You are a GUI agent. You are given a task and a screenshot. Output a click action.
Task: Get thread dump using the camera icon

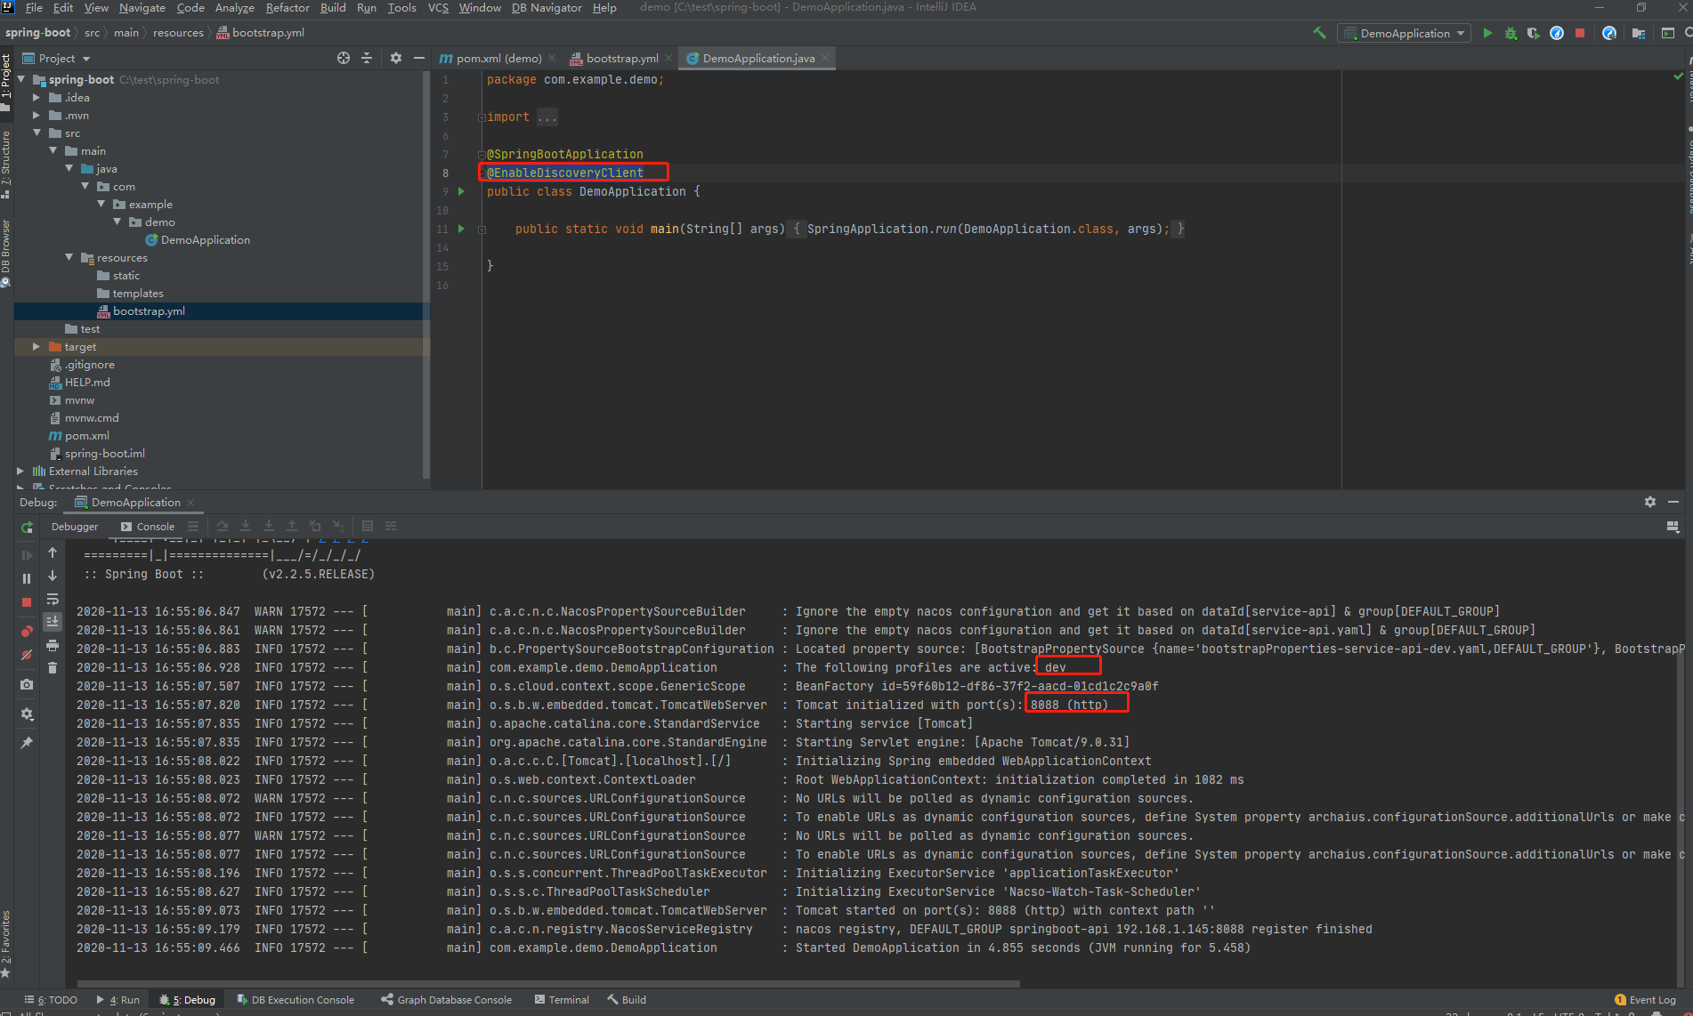[x=27, y=684]
